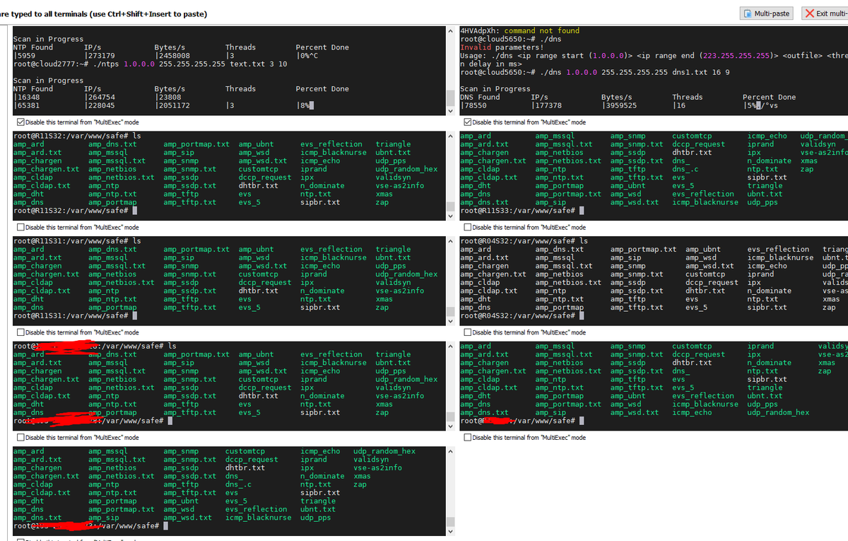Toggle MultiExec disable checkbox under cloud5650 terminal
Image resolution: width=848 pixels, height=541 pixels.
click(467, 122)
